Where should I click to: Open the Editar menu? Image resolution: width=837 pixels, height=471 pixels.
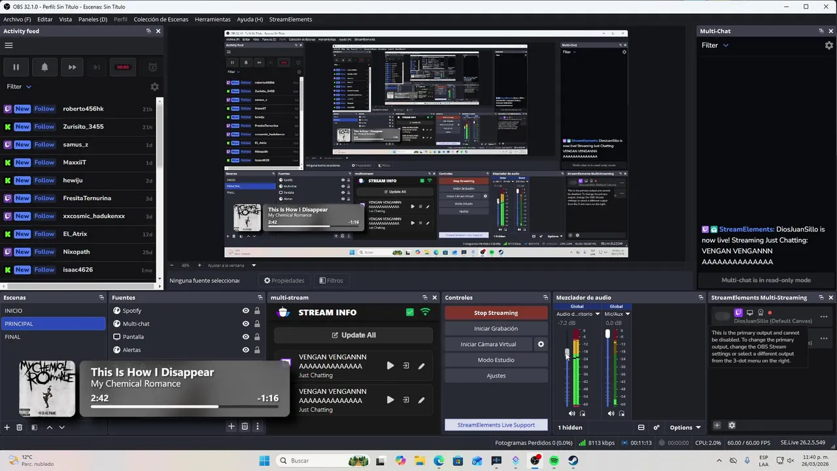(45, 19)
